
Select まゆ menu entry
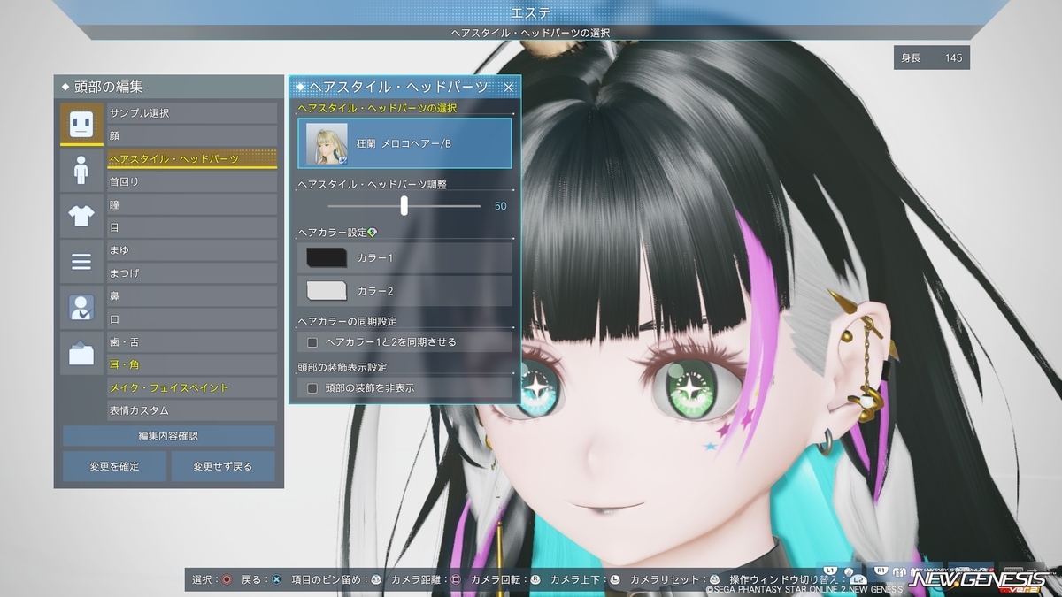[x=192, y=250]
